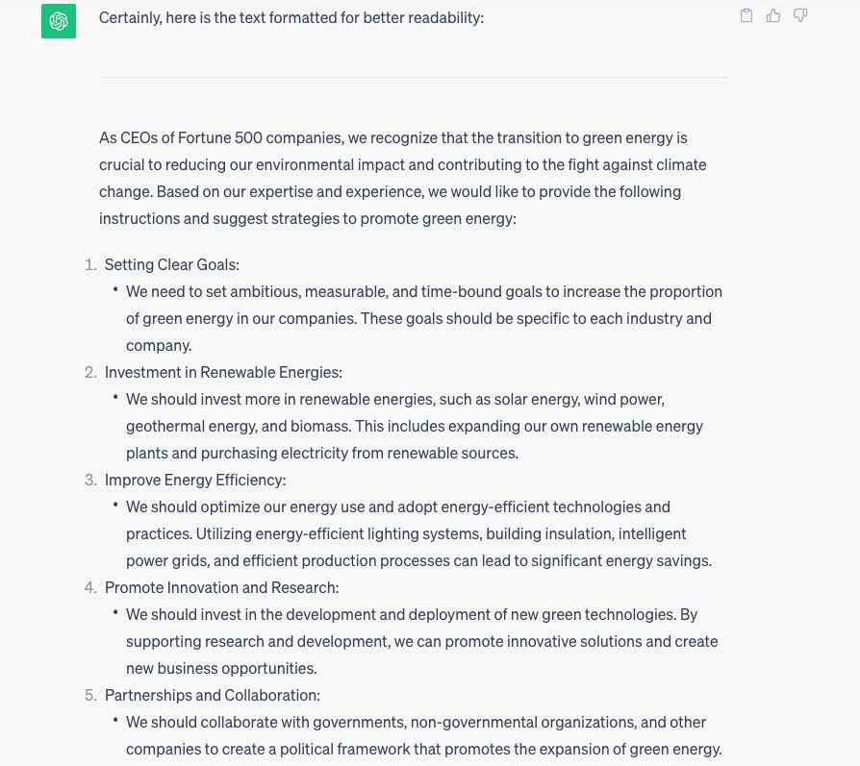Click the horizontal divider line below the intro
The image size is (860, 766).
click(x=413, y=77)
